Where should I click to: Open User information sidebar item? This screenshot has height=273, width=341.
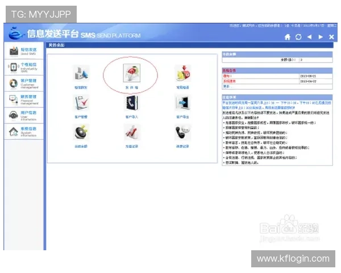tap(23, 115)
